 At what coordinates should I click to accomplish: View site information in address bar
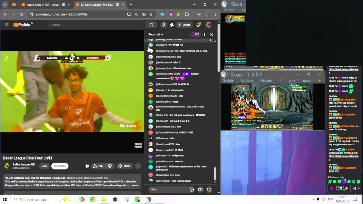pyautogui.click(x=31, y=14)
